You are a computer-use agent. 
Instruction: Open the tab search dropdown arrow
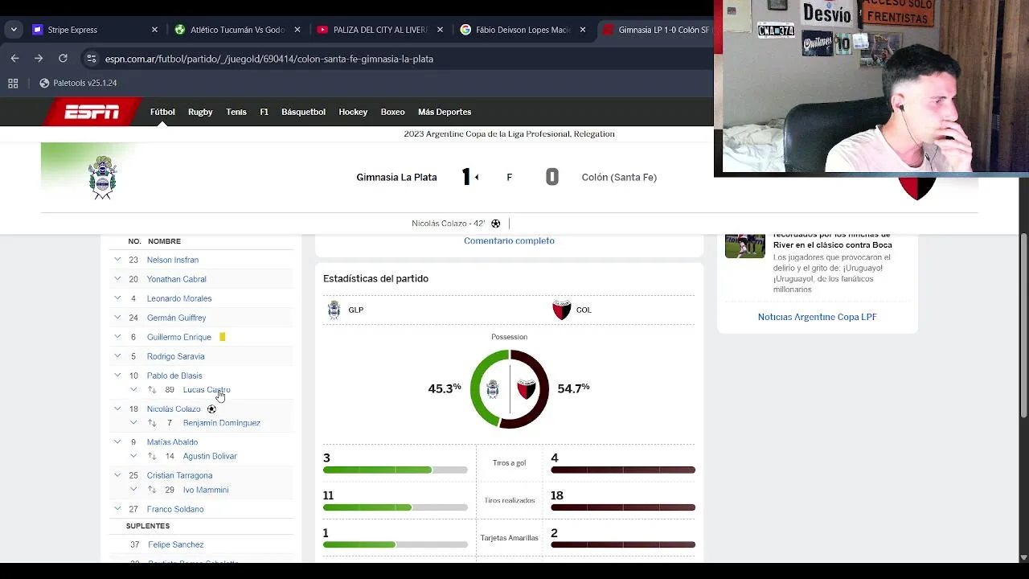(14, 30)
